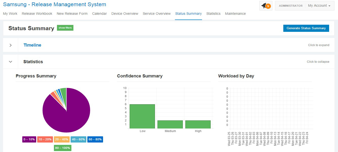Click the show filters button
This screenshot has width=338, height=152.
[65, 28]
